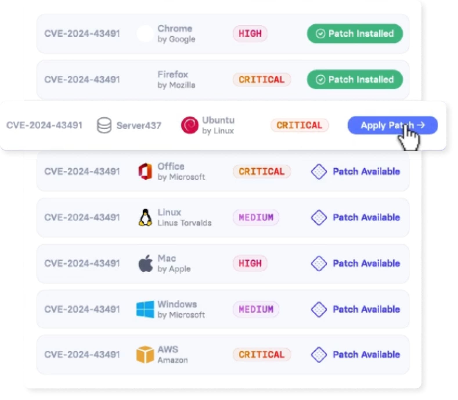Toggle the MEDIUM badge on the Linux row

pos(256,217)
